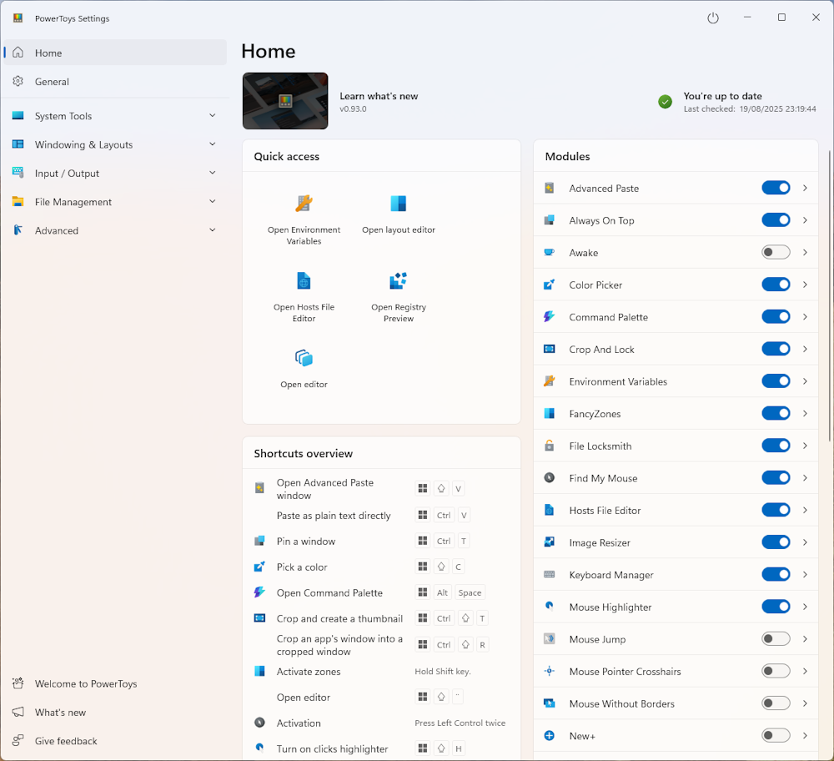Click the Crop And Lock module icon

tap(550, 349)
